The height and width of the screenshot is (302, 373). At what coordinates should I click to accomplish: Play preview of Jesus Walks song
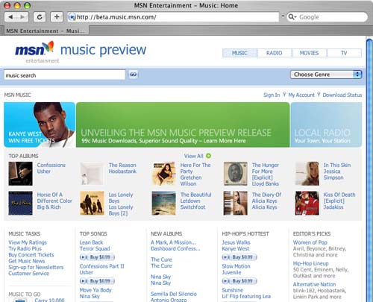pyautogui.click(x=226, y=257)
